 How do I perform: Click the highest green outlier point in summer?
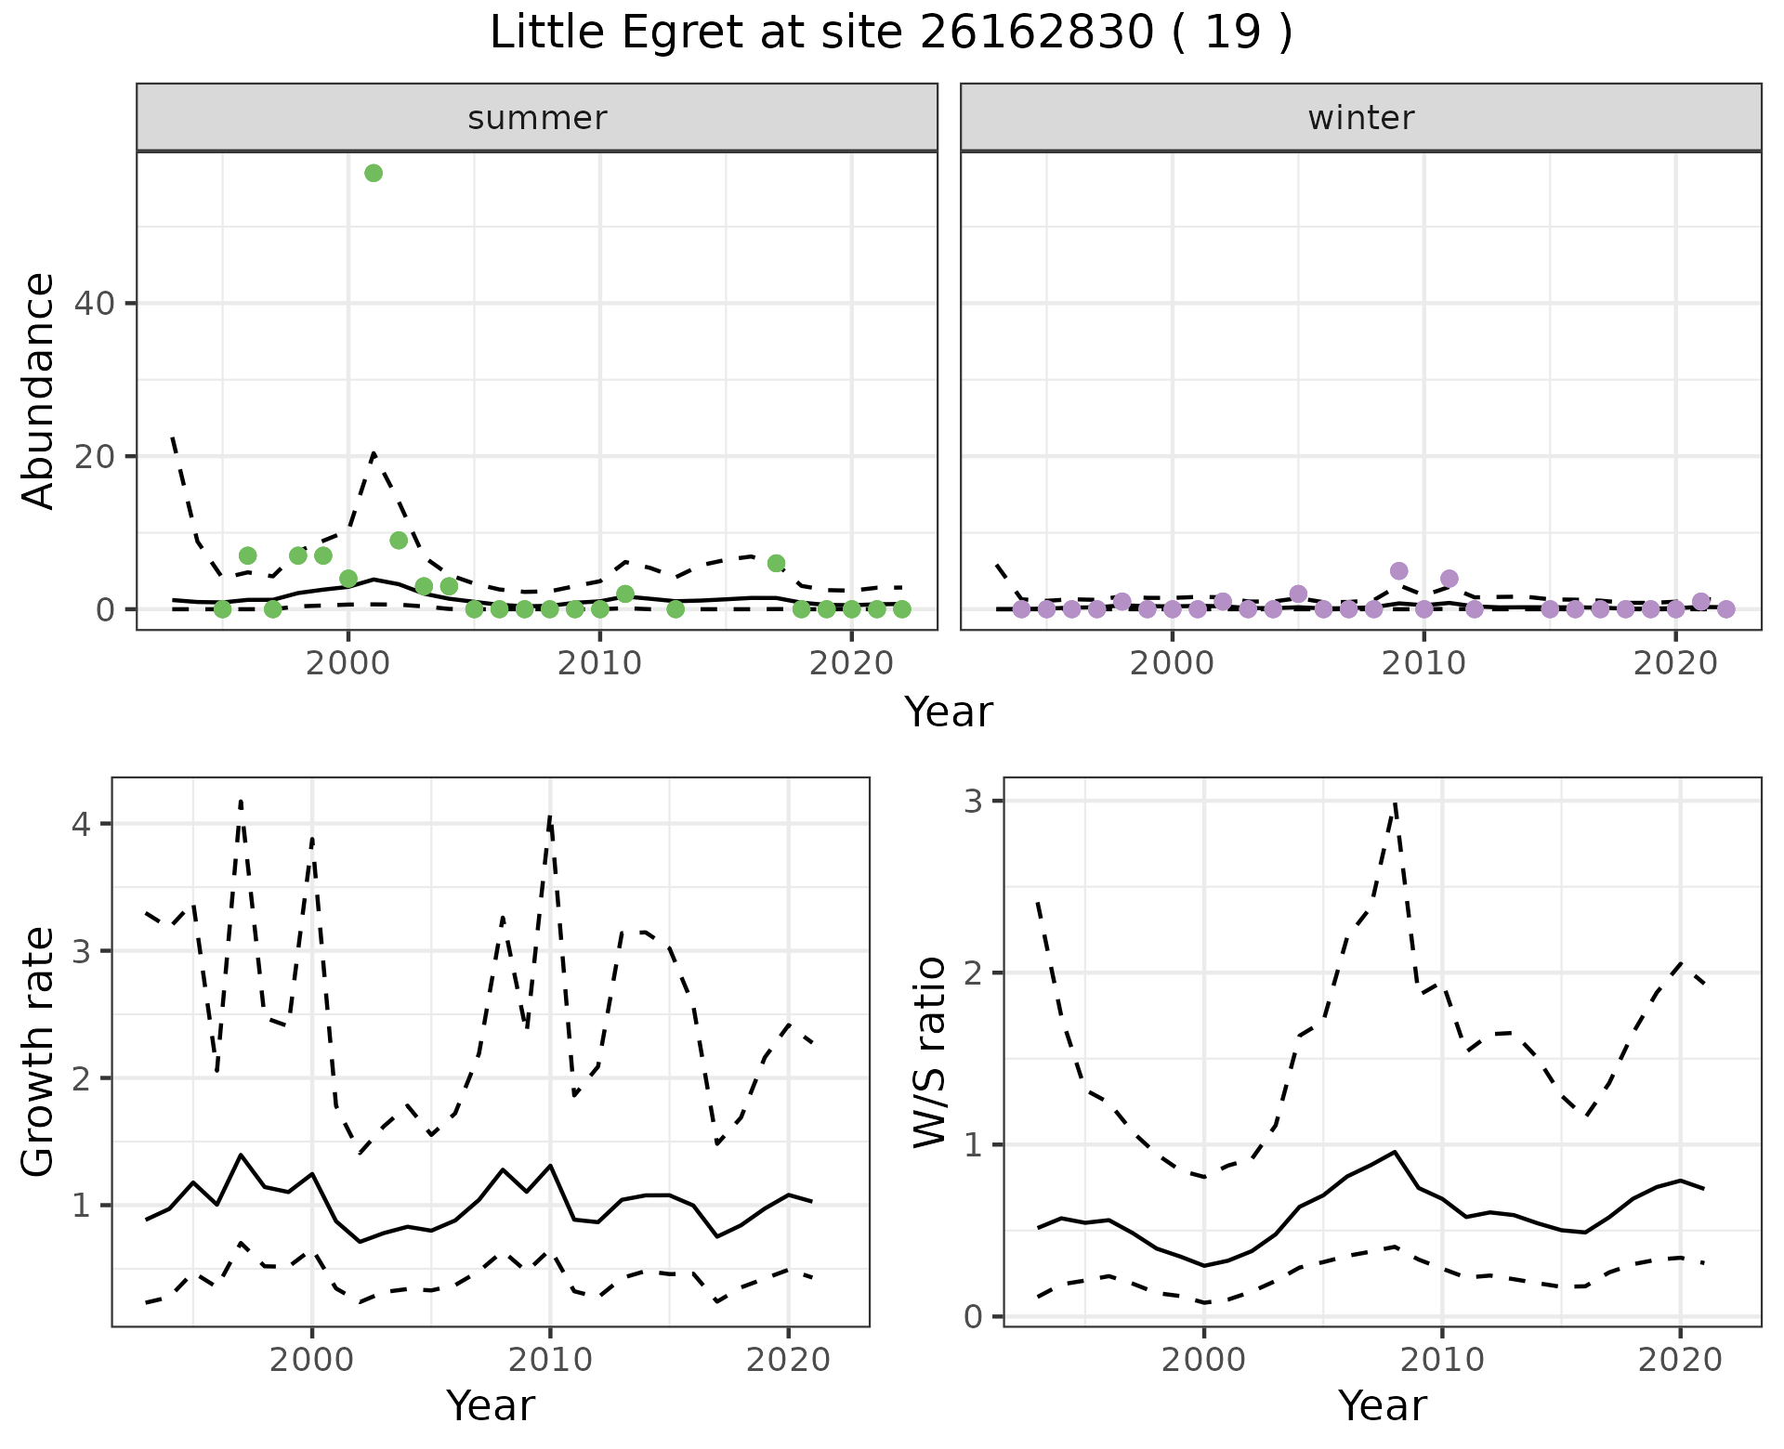374,173
